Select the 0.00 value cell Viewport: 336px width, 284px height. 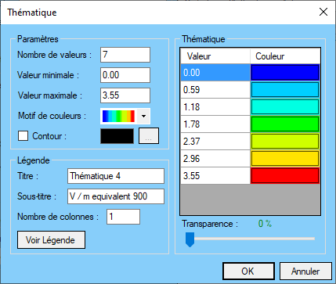(215, 73)
